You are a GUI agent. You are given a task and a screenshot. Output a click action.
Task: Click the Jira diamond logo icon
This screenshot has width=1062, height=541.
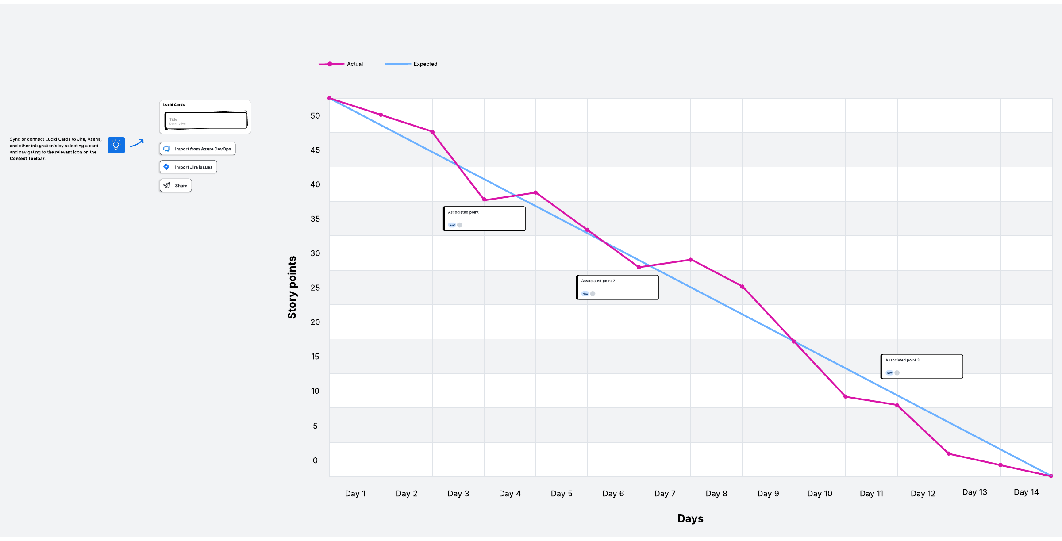(x=166, y=167)
